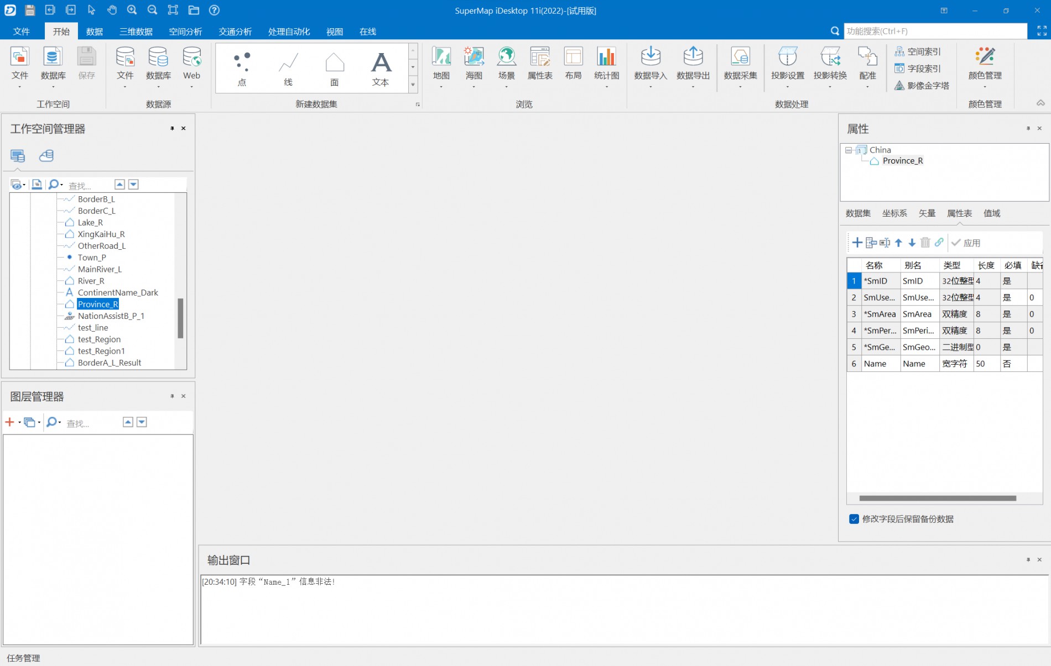Open the 新建数据集 group dialog launcher
The image size is (1051, 666).
pos(418,104)
